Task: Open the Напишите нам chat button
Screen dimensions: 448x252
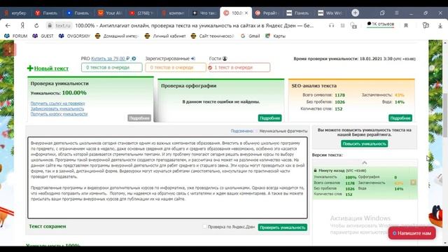Action: [x=412, y=233]
